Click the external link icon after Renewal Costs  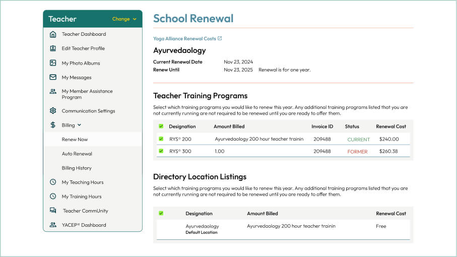pos(220,38)
